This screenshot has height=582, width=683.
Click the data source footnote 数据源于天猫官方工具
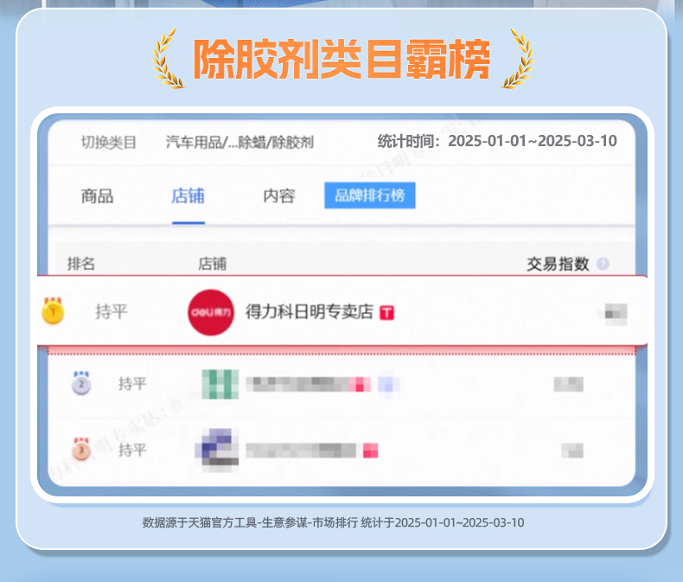click(333, 522)
